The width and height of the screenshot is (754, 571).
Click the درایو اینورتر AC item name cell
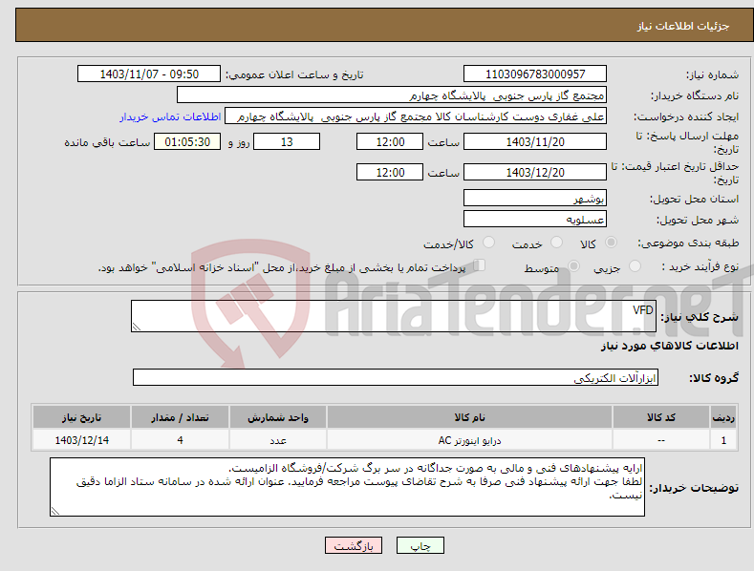click(469, 440)
